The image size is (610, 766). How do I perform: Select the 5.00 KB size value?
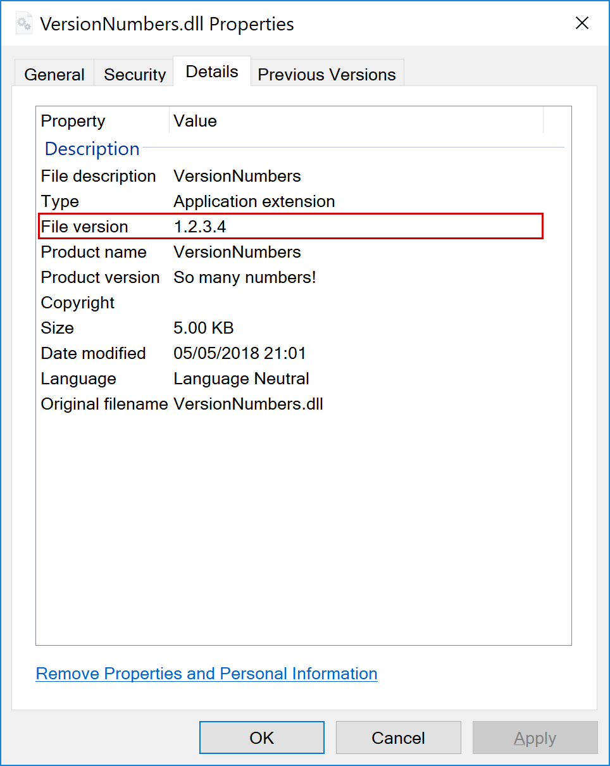pos(204,328)
